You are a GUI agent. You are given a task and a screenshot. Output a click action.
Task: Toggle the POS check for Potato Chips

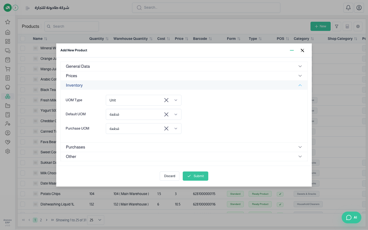[280, 194]
